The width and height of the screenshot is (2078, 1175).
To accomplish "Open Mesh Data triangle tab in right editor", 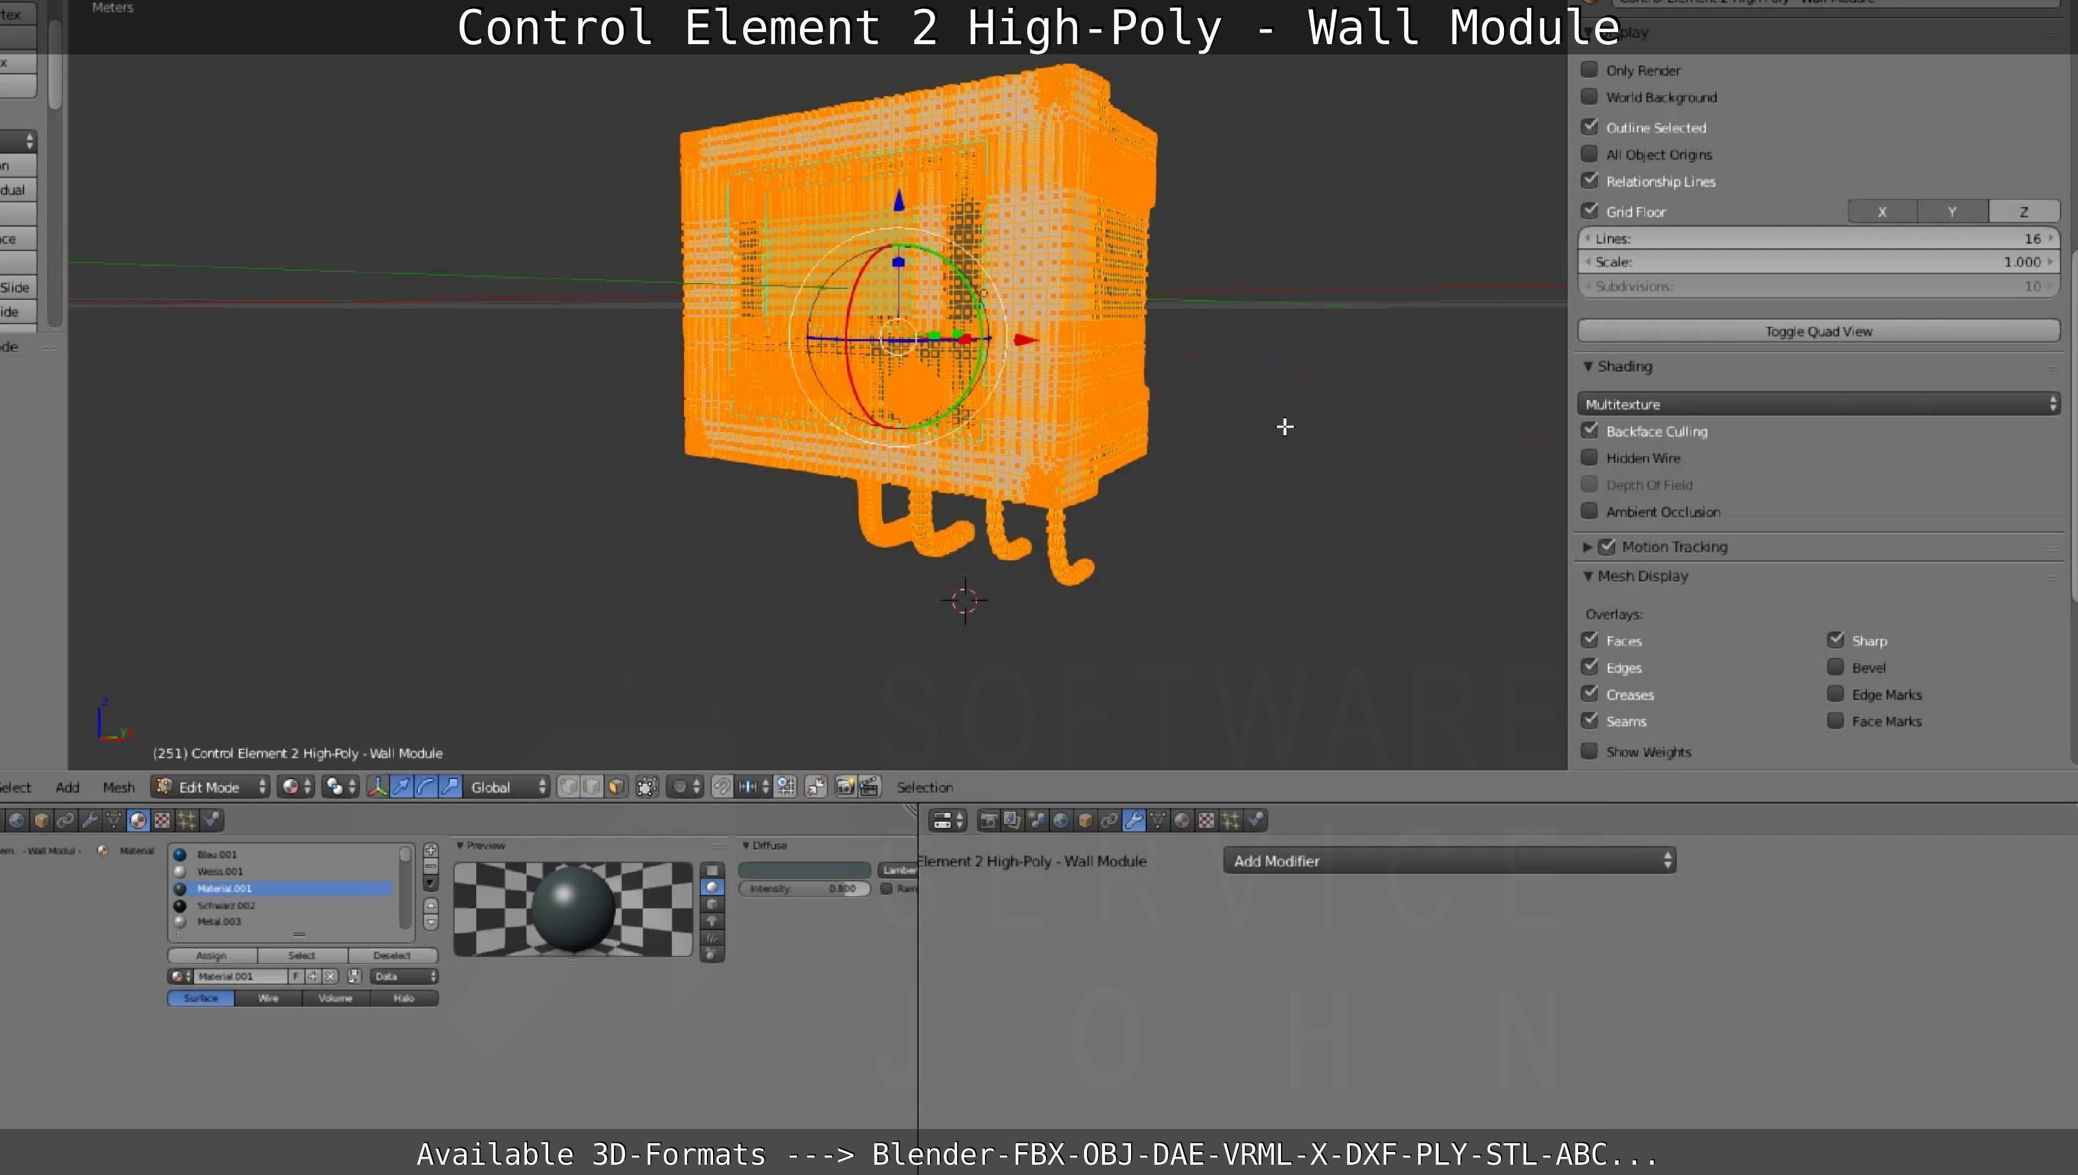I will [1158, 820].
